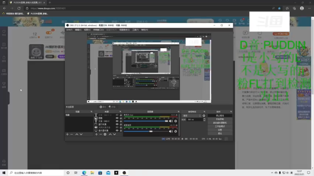Remove the selected scene with minus icon

point(72,134)
